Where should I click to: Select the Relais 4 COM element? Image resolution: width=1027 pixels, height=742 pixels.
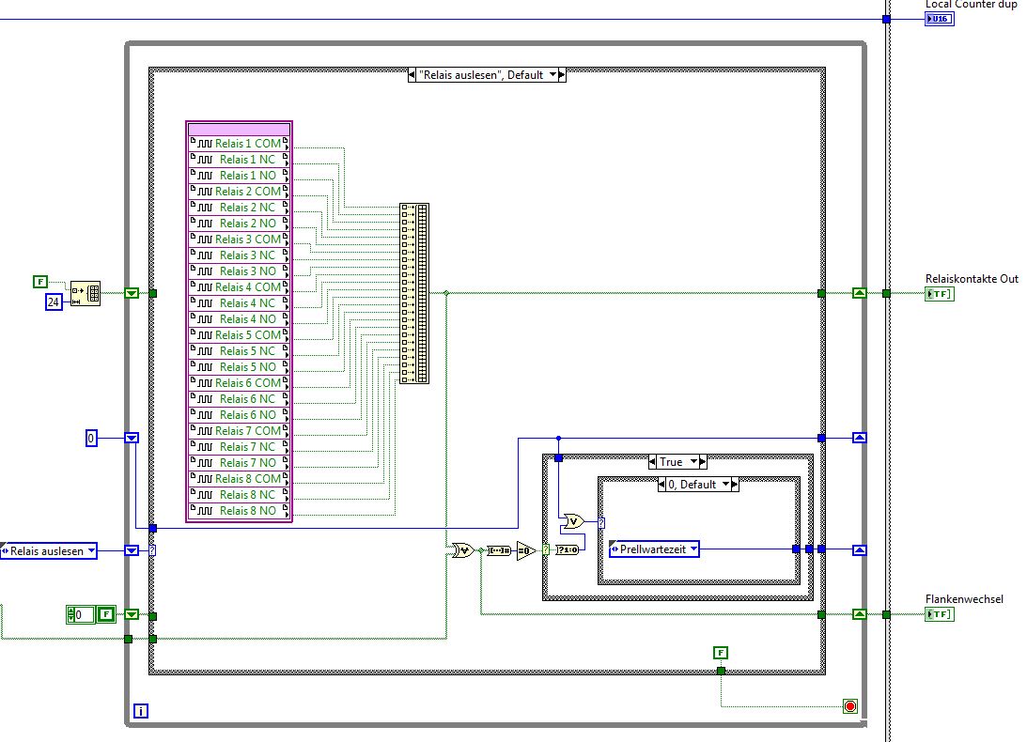point(239,286)
